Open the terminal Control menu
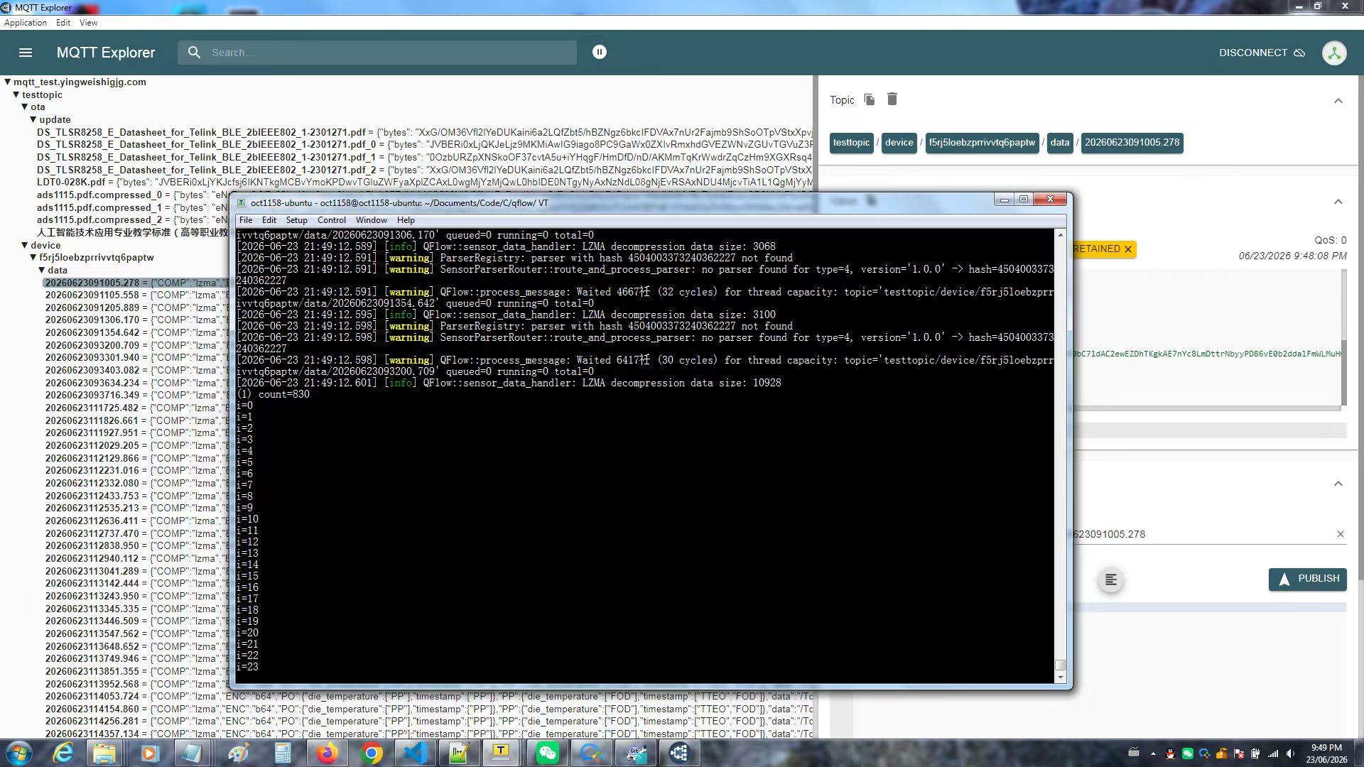This screenshot has width=1364, height=767. 332,220
